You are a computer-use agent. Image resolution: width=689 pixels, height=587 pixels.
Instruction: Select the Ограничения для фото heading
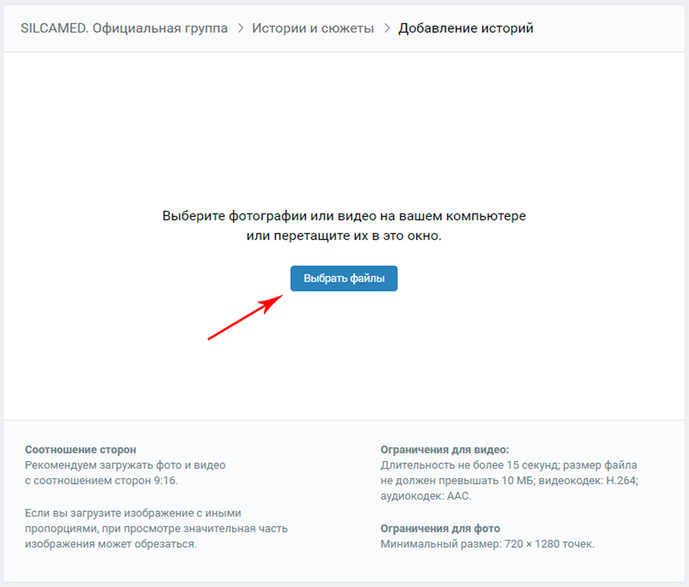coord(440,528)
